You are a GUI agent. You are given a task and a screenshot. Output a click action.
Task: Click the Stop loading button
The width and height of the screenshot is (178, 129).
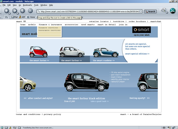click(x=30, y=11)
